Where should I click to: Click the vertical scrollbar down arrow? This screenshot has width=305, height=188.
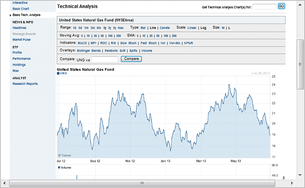(300, 175)
